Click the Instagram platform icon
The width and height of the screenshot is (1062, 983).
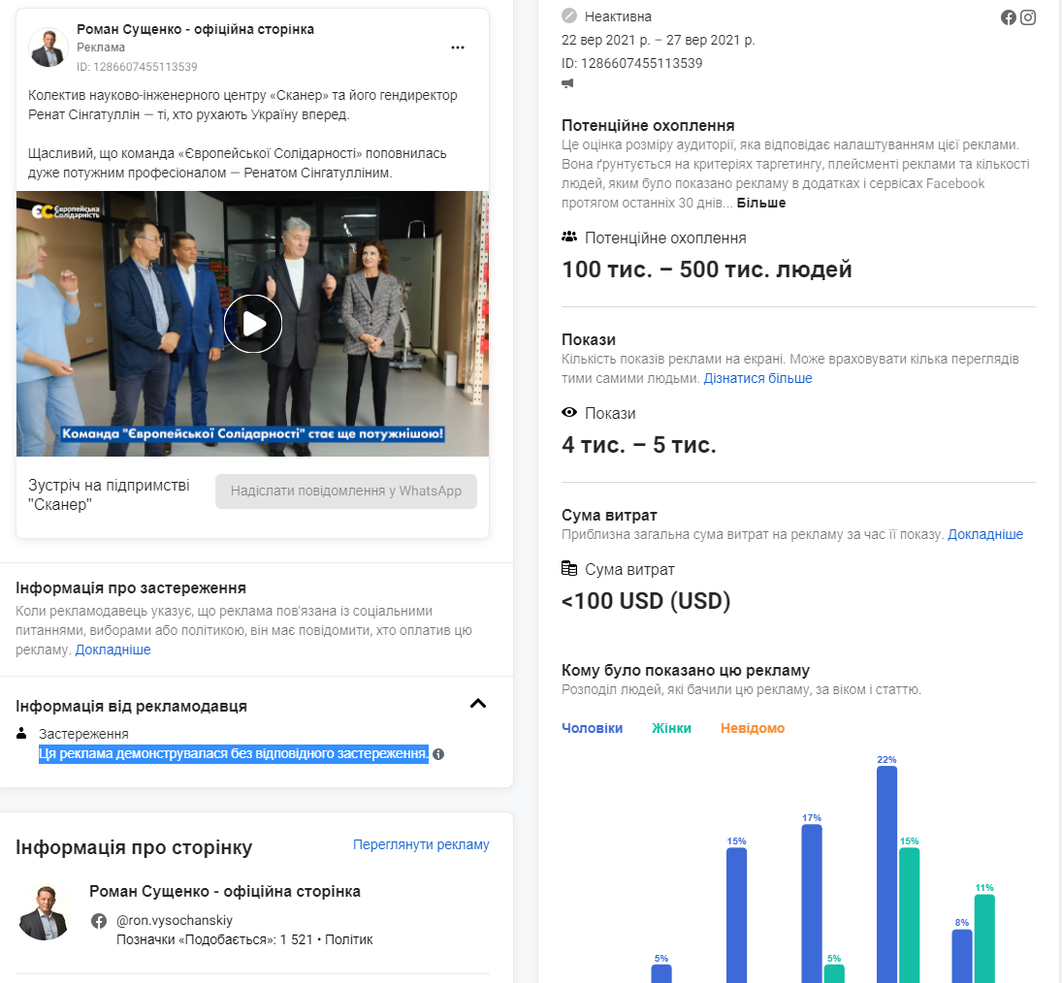click(1028, 17)
